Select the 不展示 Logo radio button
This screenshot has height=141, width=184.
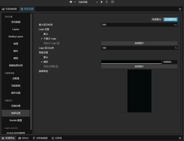pos(41,39)
